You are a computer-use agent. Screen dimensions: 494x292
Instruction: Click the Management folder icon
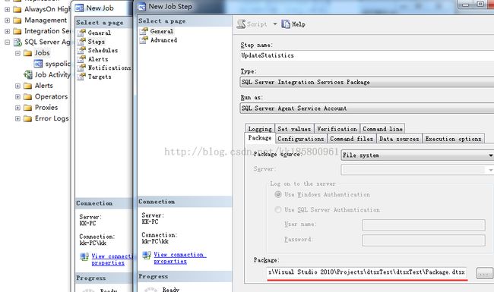point(17,20)
